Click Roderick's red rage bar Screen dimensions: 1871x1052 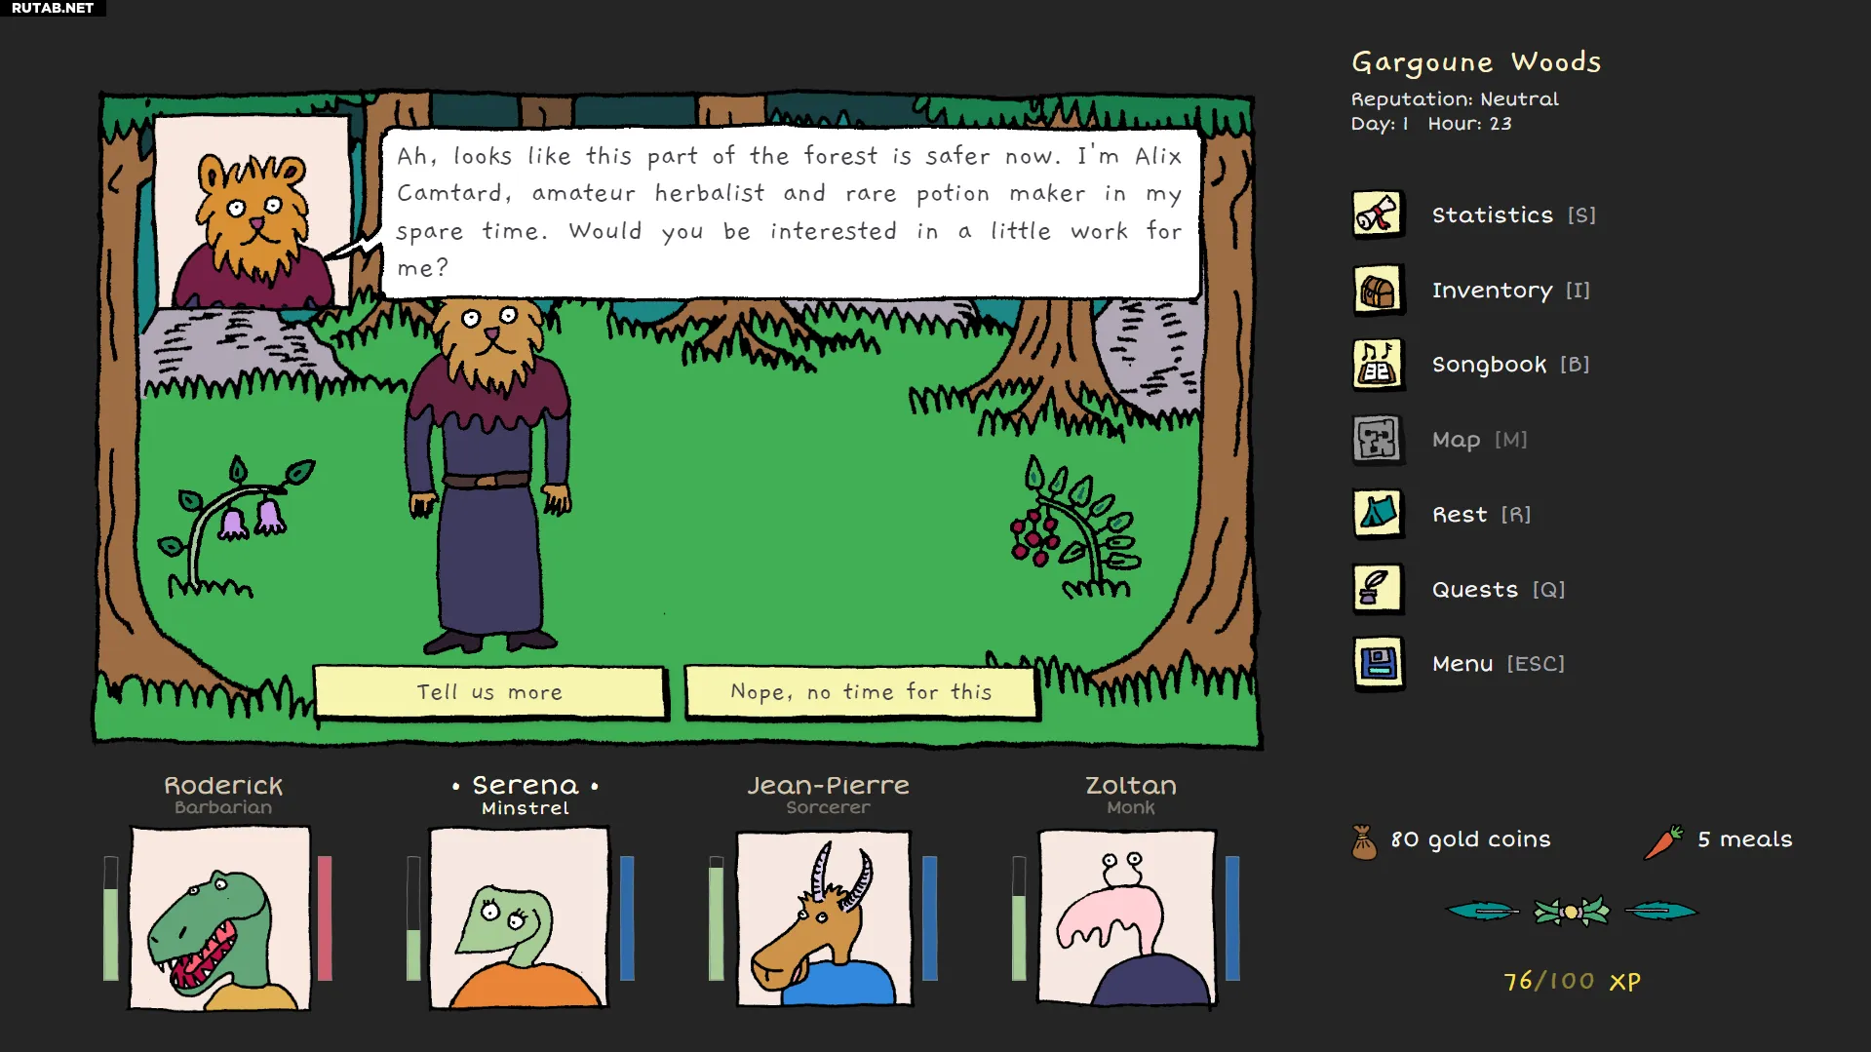point(325,918)
